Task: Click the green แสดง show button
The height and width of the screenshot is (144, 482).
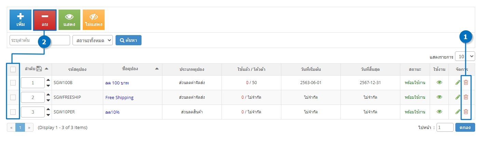Action: (69, 20)
